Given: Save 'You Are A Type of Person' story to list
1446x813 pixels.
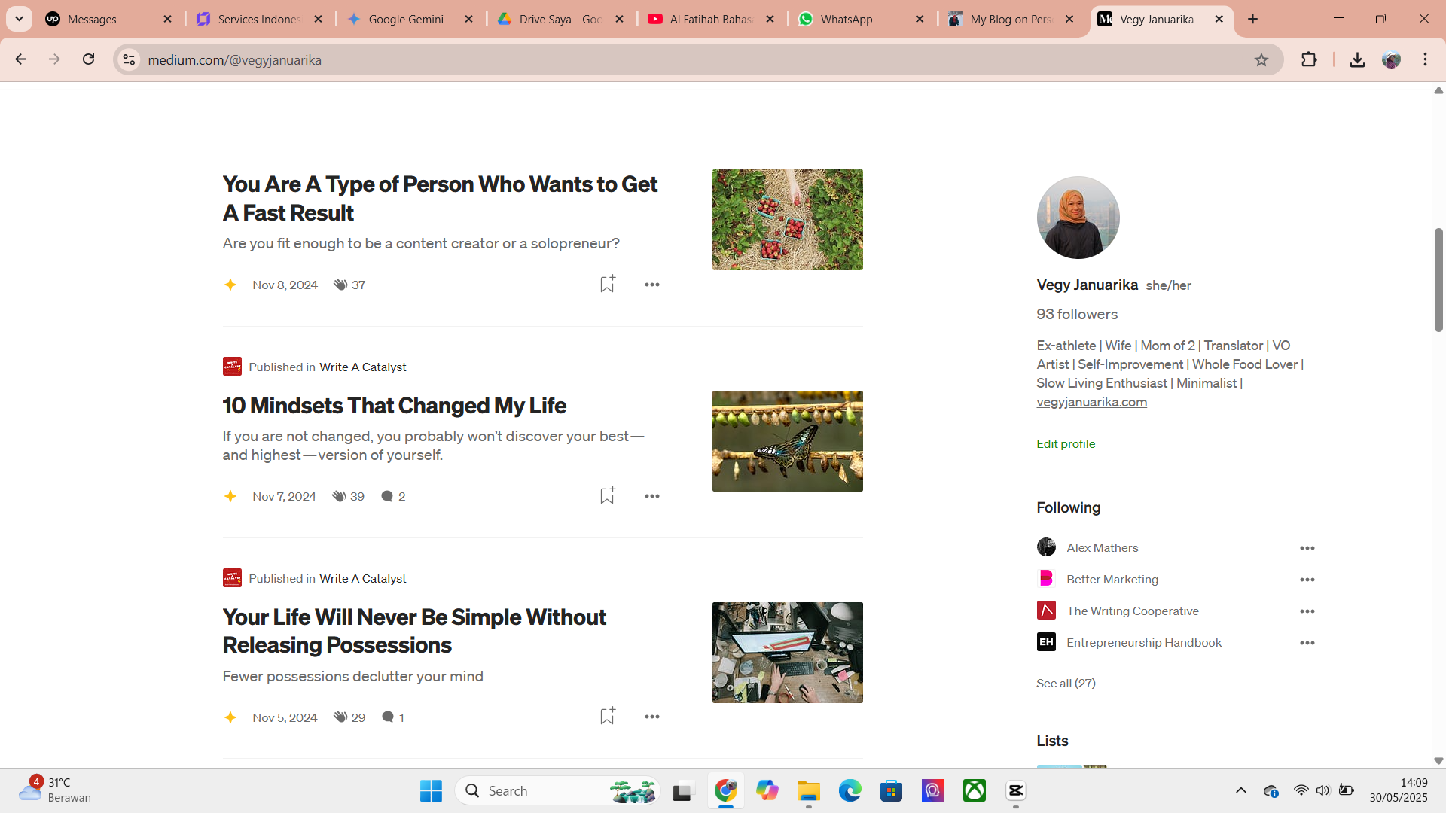Looking at the screenshot, I should 607,284.
